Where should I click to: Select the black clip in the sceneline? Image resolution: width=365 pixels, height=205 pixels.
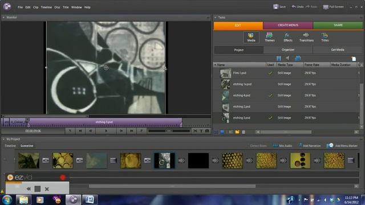198,161
